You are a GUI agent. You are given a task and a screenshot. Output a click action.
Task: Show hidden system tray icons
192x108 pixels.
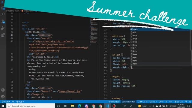tap(150, 106)
